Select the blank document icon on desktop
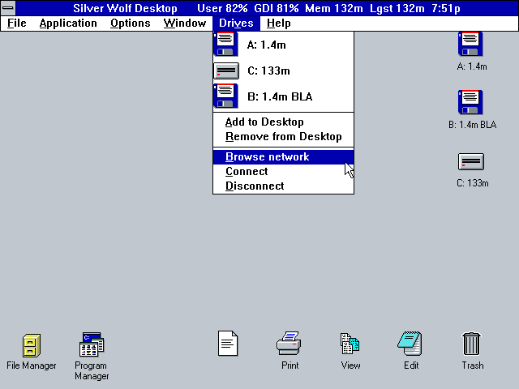519x389 pixels. pos(228,344)
